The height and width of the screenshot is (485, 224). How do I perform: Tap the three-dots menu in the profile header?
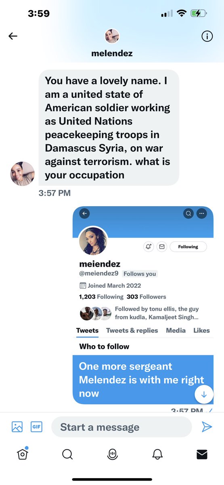pos(201,213)
